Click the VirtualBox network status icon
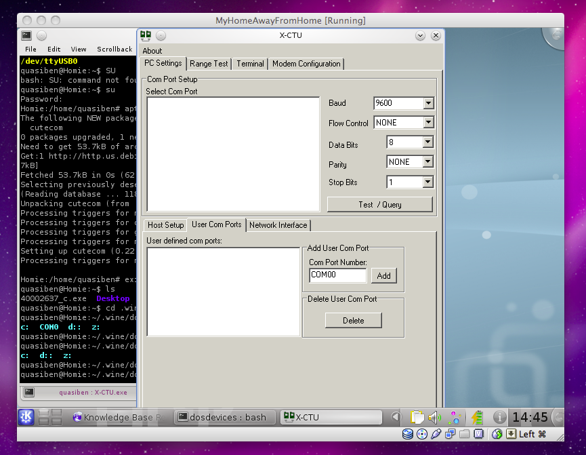Viewport: 586px width, 455px height. [x=450, y=434]
